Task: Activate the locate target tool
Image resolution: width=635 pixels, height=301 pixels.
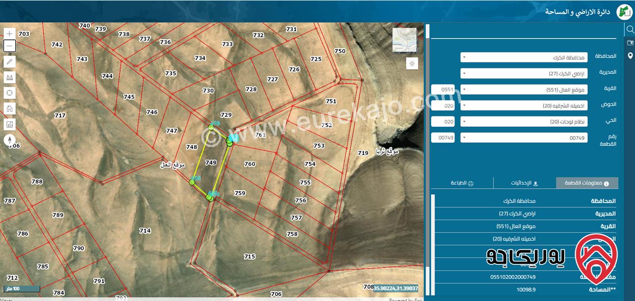Action: [9, 93]
